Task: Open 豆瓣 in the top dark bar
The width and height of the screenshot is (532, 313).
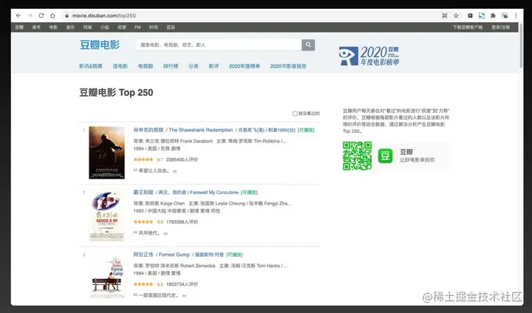Action: 19,27
